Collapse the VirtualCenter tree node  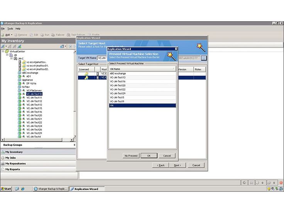coord(3,51)
